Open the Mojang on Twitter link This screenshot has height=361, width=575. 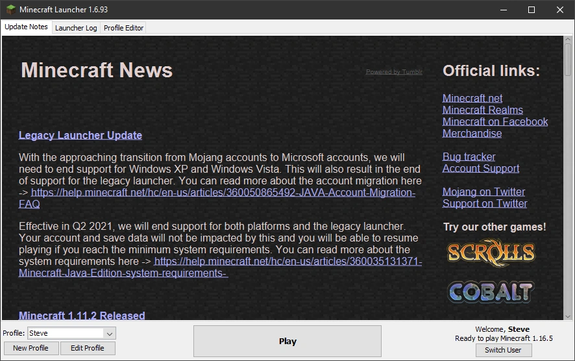(x=483, y=192)
